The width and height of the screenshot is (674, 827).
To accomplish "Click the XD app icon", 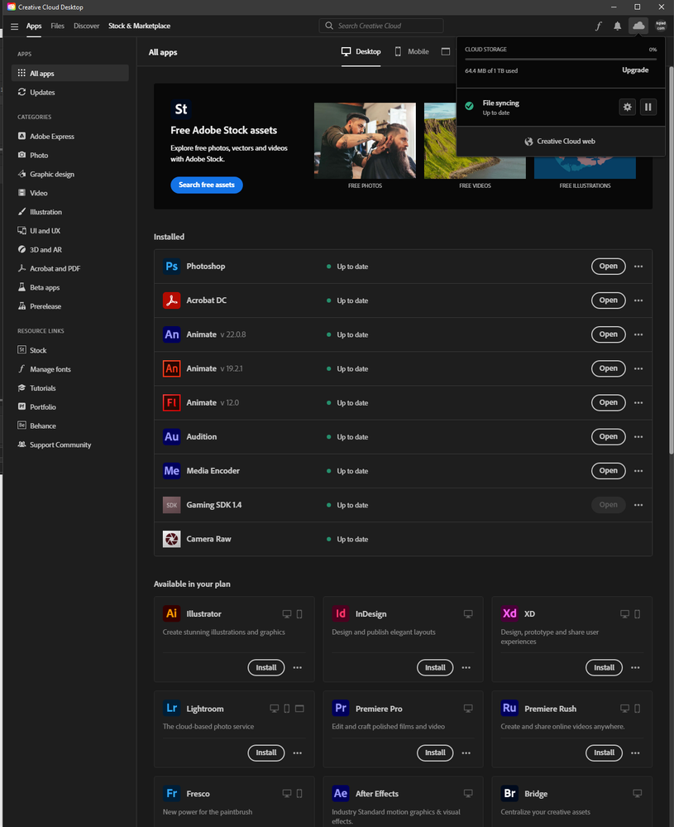I will 509,613.
